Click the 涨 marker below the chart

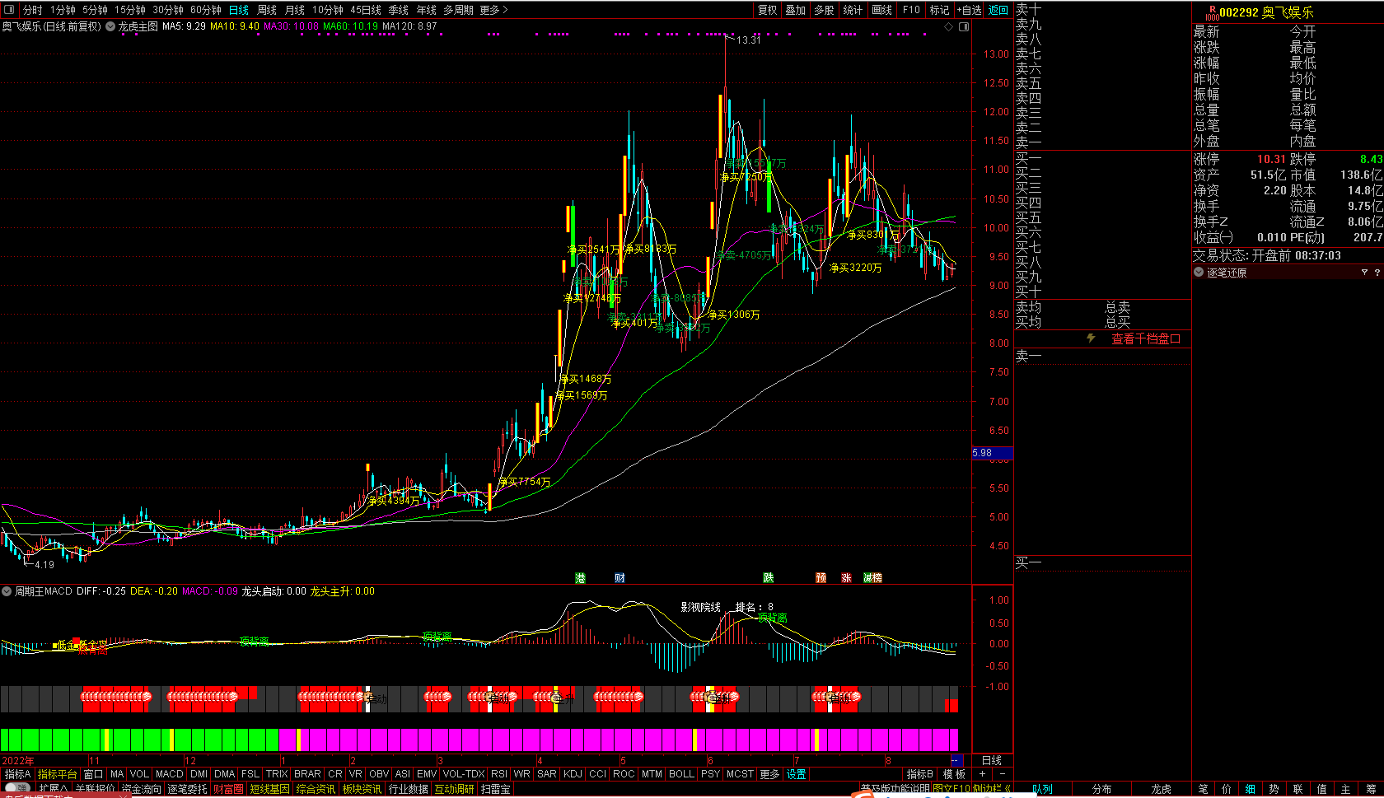(846, 578)
